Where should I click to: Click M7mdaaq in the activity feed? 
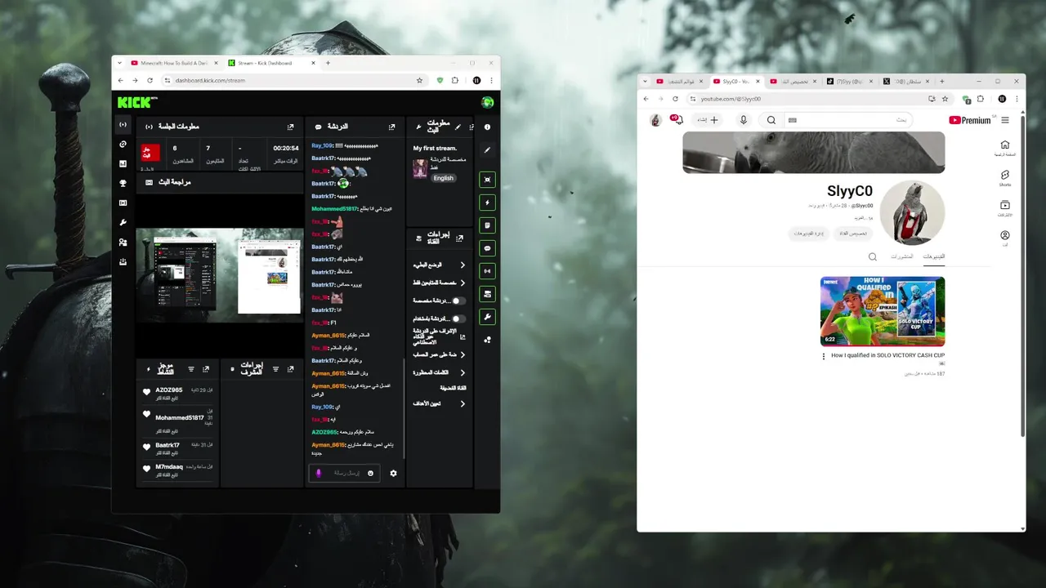coord(169,467)
